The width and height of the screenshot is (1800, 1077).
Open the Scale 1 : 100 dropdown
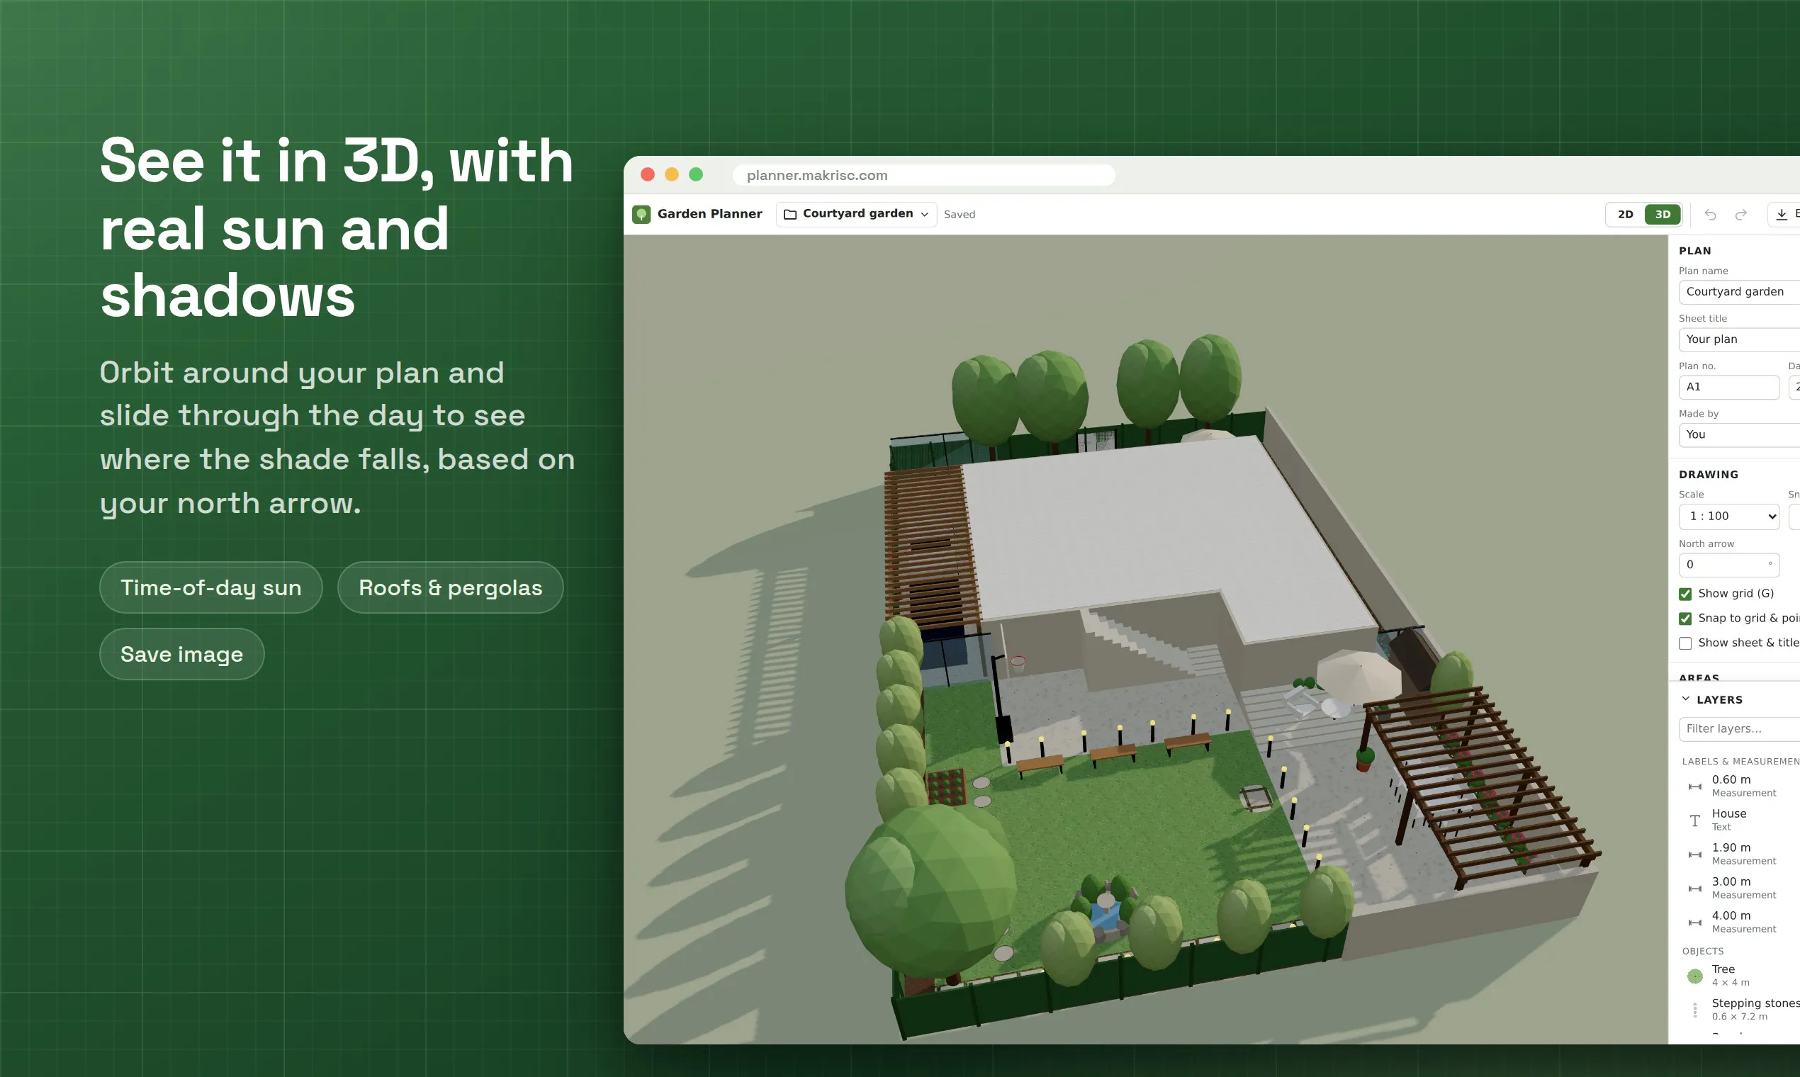pyautogui.click(x=1729, y=516)
